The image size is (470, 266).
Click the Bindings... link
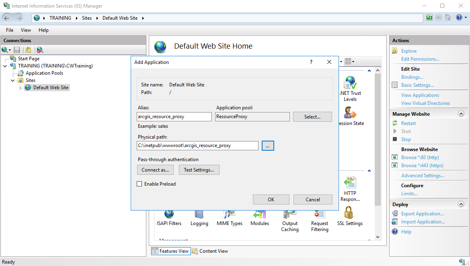coord(412,77)
